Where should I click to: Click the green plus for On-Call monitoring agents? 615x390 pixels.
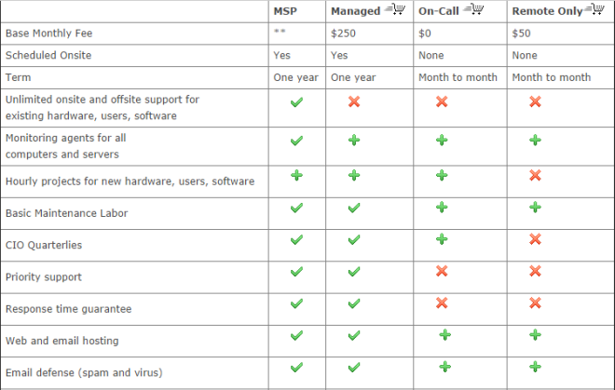pos(442,141)
